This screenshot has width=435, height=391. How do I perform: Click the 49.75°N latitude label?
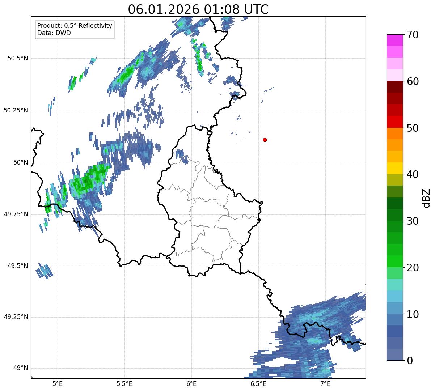point(16,214)
